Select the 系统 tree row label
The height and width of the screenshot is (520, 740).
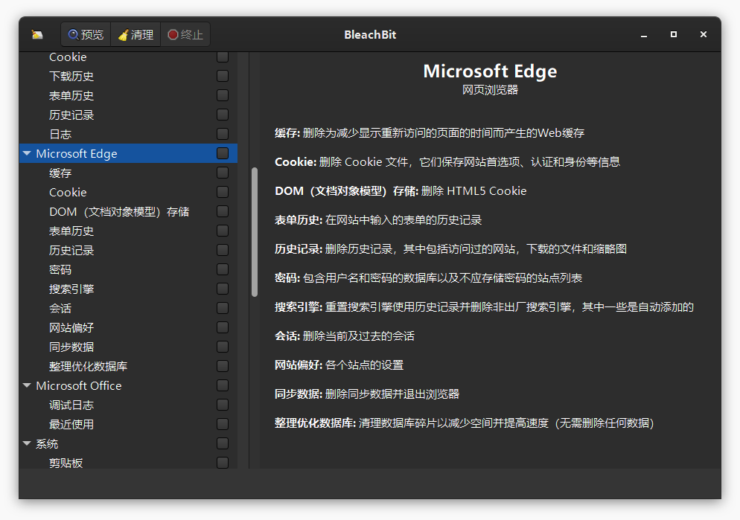pyautogui.click(x=47, y=443)
